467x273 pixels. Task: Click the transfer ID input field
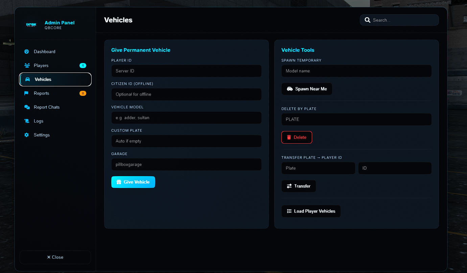pos(395,168)
